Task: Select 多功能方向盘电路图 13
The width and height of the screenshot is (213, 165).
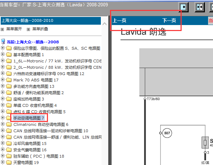Action: point(34,86)
